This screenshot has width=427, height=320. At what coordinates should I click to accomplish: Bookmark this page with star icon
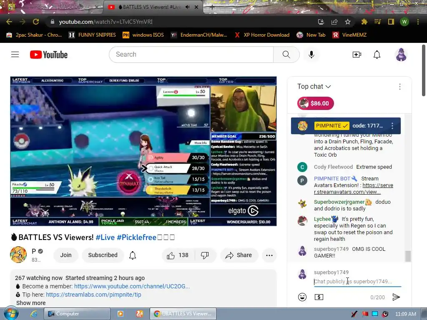pos(348,22)
